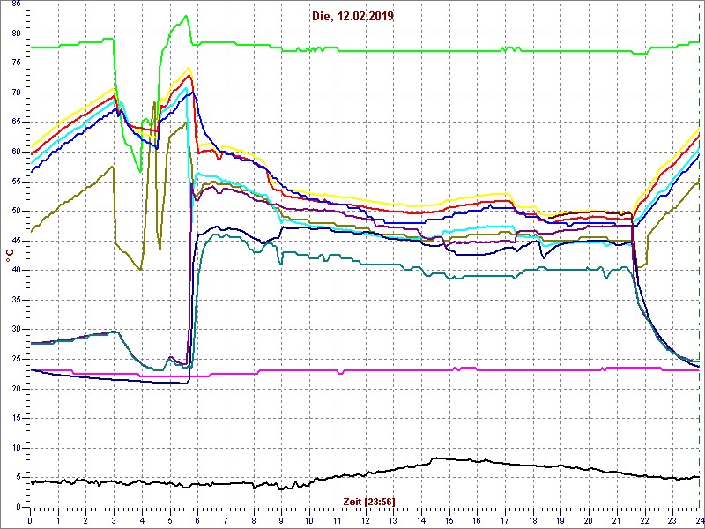Select the 85 value on the temperature axis
Screen dimensions: 705x529
pyautogui.click(x=15, y=4)
